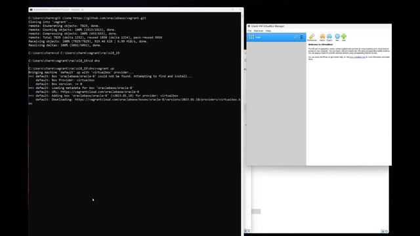Viewport: 420px width, 236px height.
Task: Click the Command Prompt window title bar
Action: [x=136, y=10]
